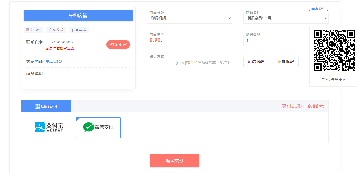The height and width of the screenshot is (173, 357).
Task: Click the 信誉卖家 badge
Action: pos(79,30)
